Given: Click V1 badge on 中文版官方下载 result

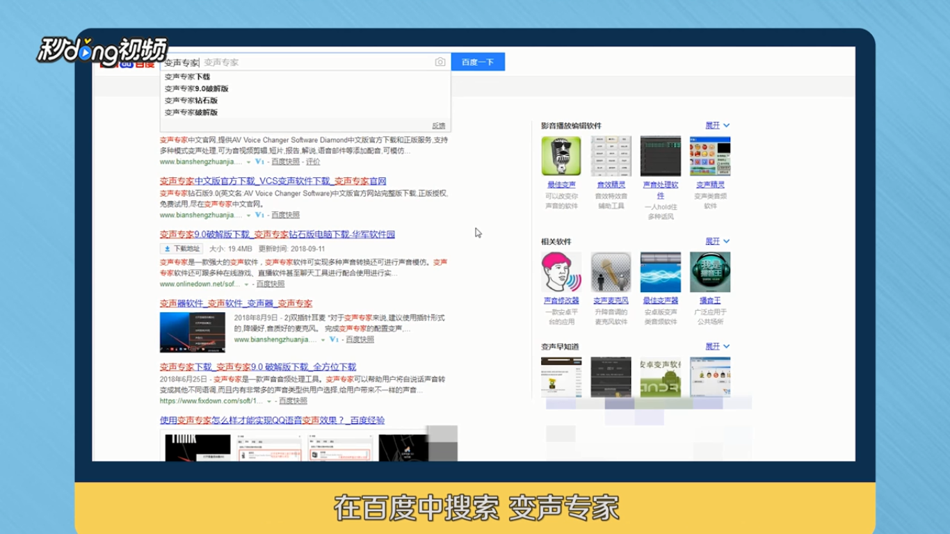Looking at the screenshot, I should point(259,215).
